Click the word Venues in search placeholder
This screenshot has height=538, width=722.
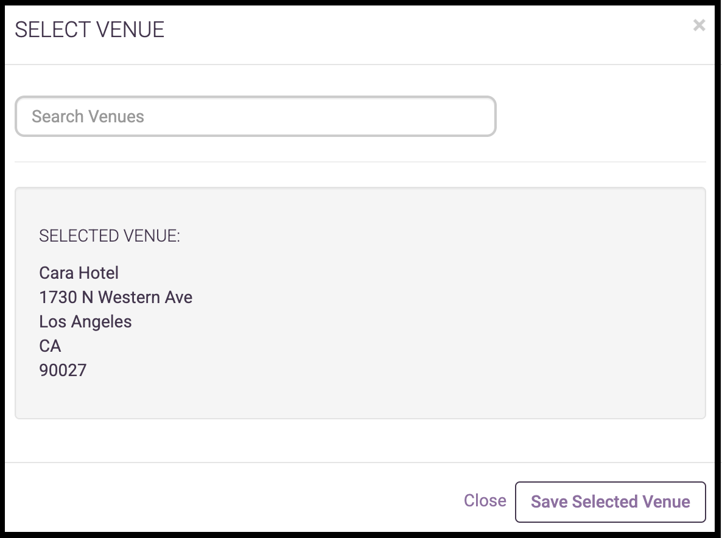click(x=116, y=116)
